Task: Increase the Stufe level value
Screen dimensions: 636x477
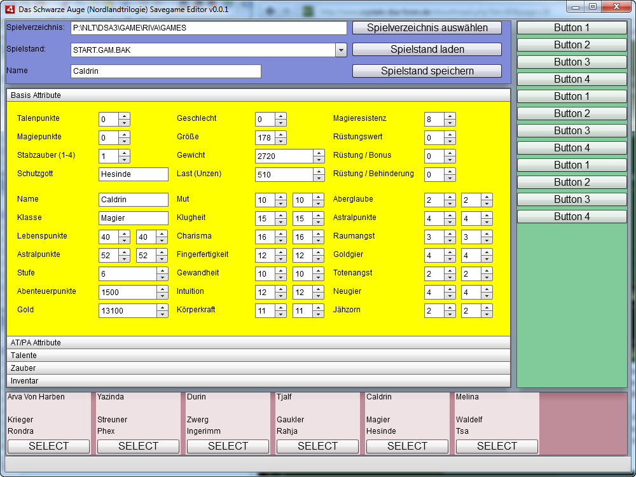Action: pos(162,270)
